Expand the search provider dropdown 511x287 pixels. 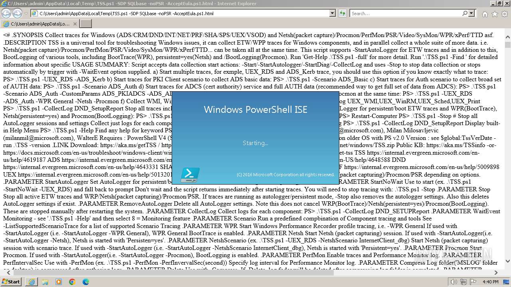[471, 13]
